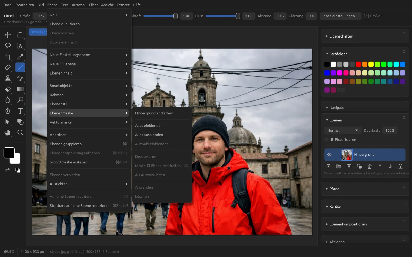Screen dimensions: 412x257
Task: Select the Rectangular Marquee tool
Action: tap(20, 35)
